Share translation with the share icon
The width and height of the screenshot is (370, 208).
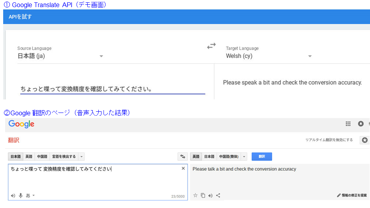(218, 195)
